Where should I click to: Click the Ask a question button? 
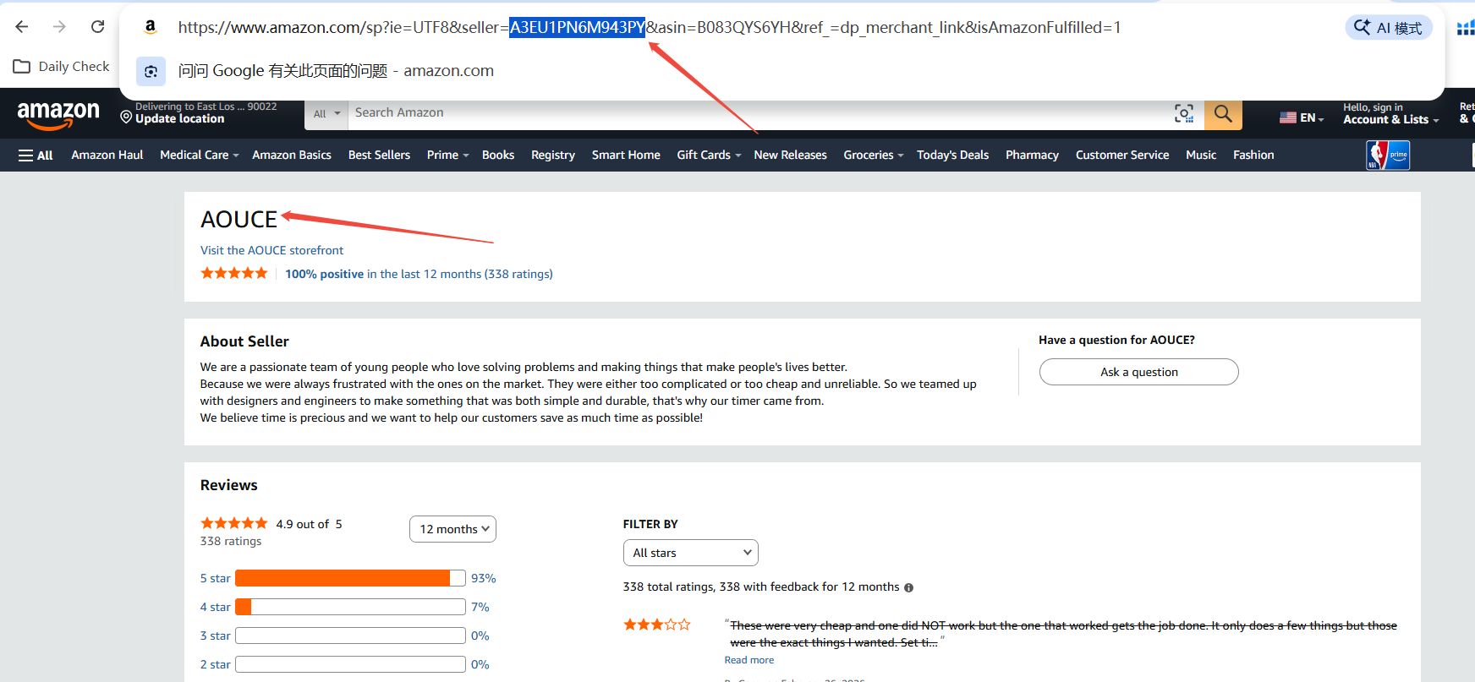[x=1138, y=372]
